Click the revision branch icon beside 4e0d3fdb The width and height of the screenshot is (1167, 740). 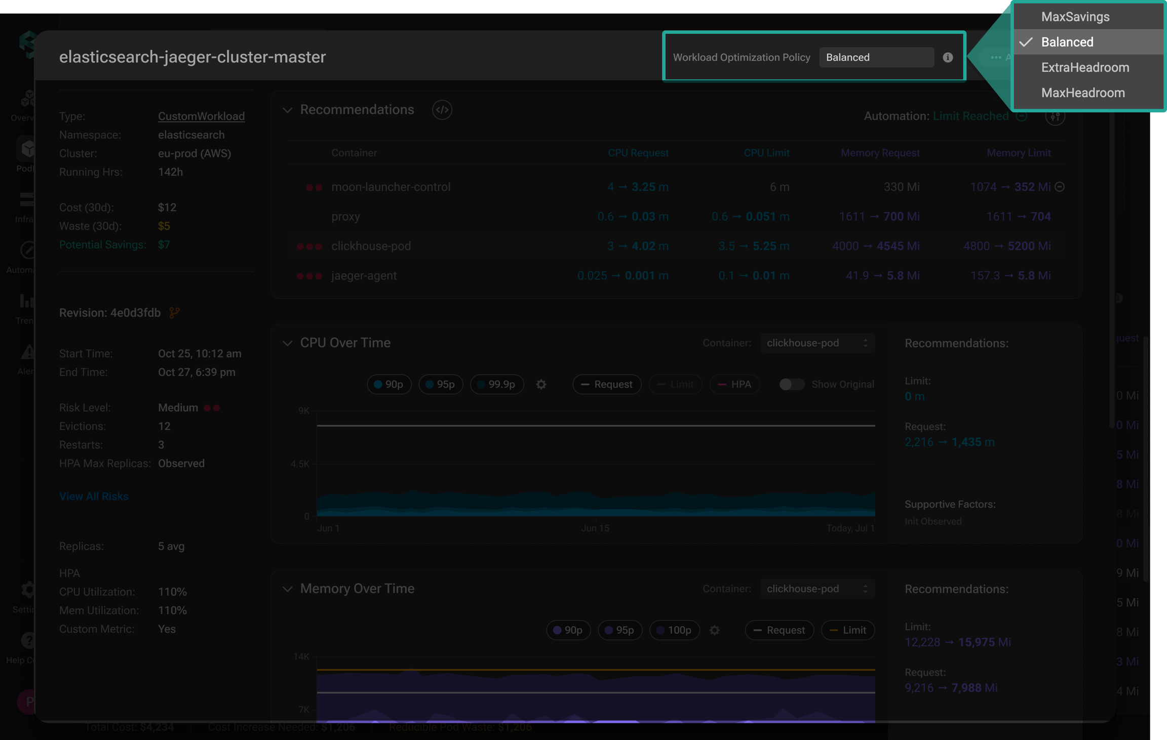pos(174,313)
